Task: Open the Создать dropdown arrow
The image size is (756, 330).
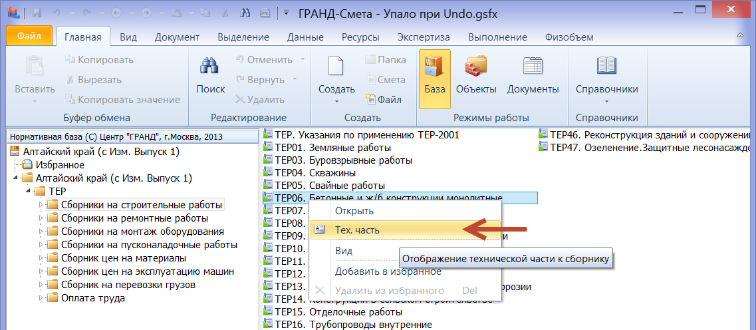Action: [x=336, y=101]
